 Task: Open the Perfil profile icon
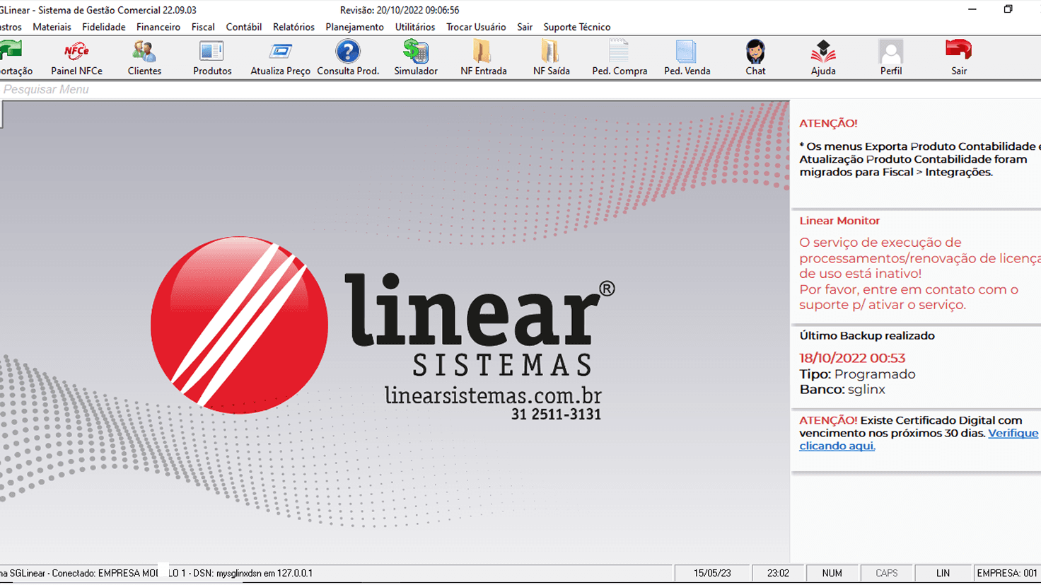coord(891,57)
